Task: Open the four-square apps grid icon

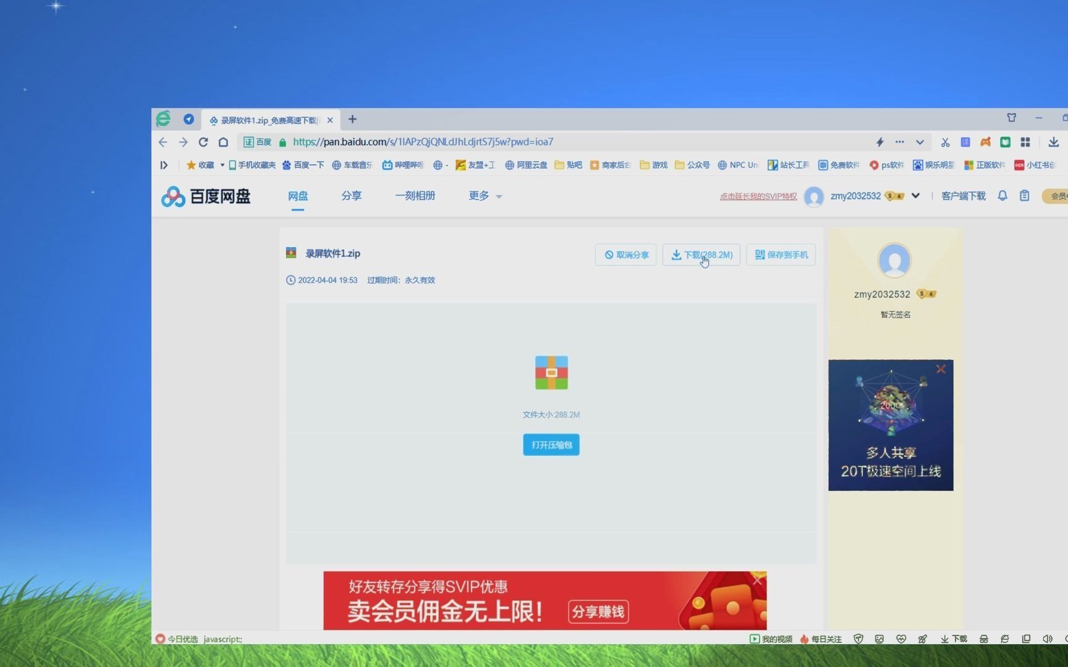Action: pyautogui.click(x=1025, y=142)
